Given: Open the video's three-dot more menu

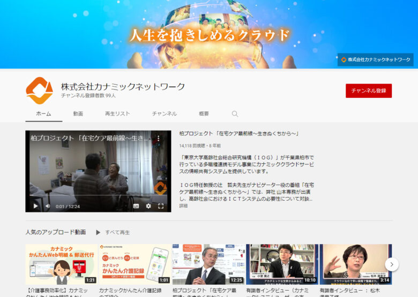Looking at the screenshot, I should 158,138.
